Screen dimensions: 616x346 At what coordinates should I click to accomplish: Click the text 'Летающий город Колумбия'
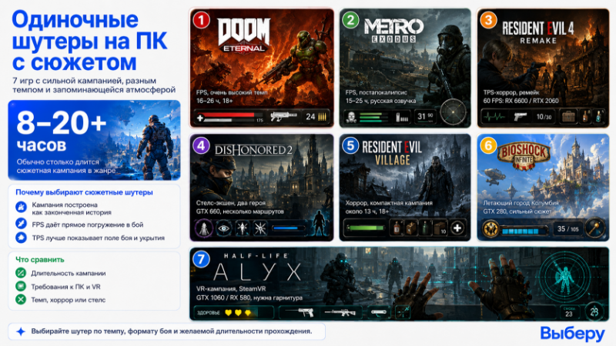tap(521, 203)
